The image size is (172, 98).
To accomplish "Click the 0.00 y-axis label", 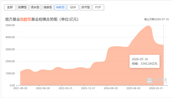I will tap(12, 85).
